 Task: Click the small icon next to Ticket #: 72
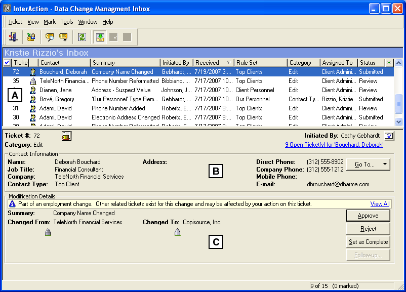coord(66,136)
